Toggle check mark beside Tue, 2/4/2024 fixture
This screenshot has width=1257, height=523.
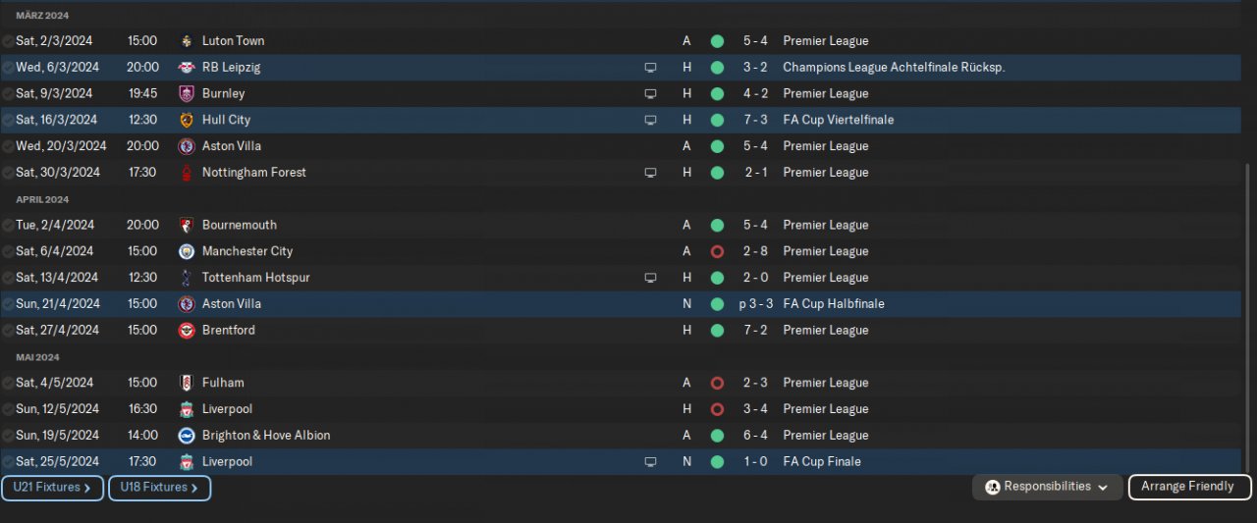coord(8,226)
